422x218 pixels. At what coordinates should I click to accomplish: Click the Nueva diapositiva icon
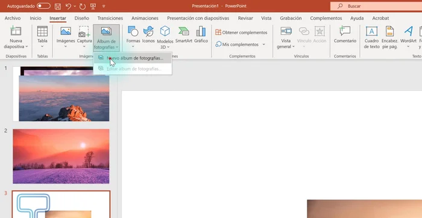[16, 31]
